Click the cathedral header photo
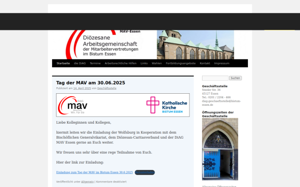Image resolution: width=300 pixels, height=187 pixels. pyautogui.click(x=195, y=45)
